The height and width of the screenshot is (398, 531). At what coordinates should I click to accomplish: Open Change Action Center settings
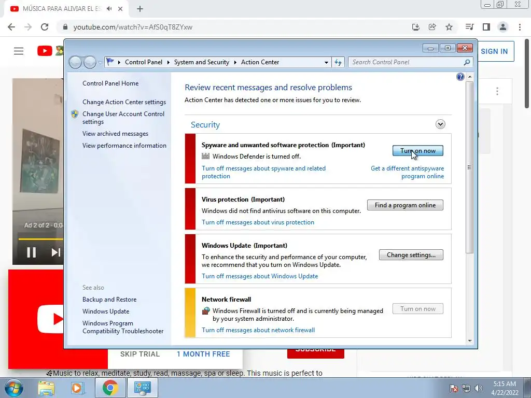pos(124,102)
